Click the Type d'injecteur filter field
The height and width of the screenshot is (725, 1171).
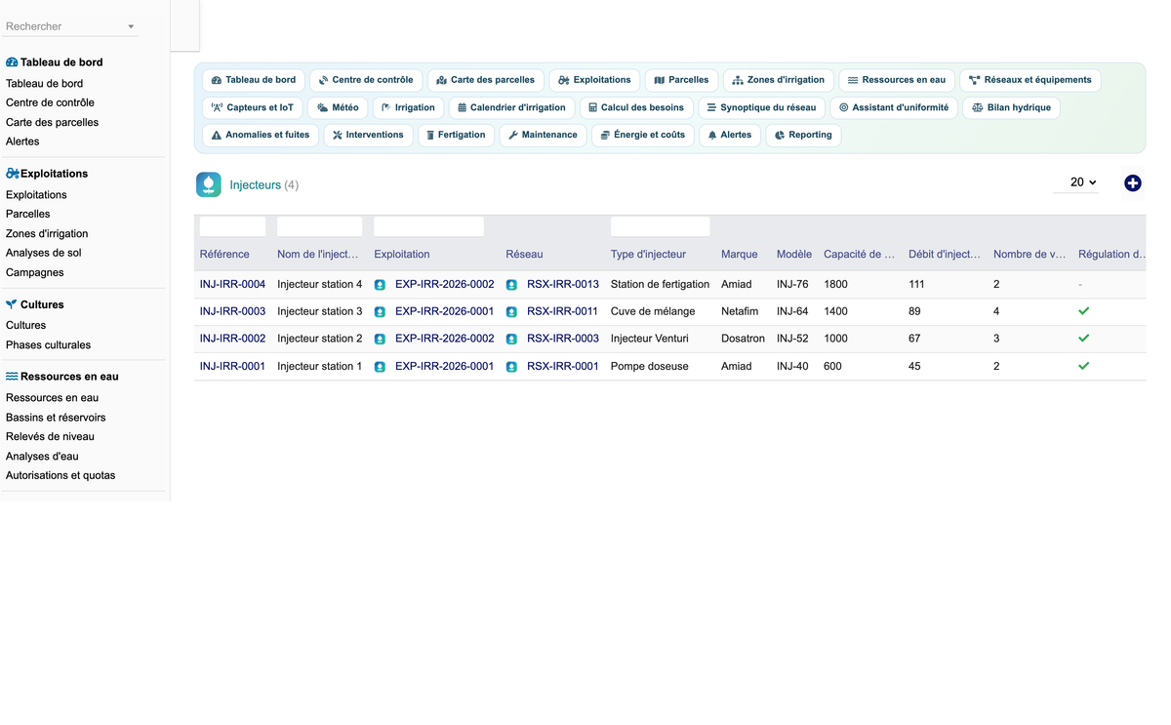pos(660,226)
